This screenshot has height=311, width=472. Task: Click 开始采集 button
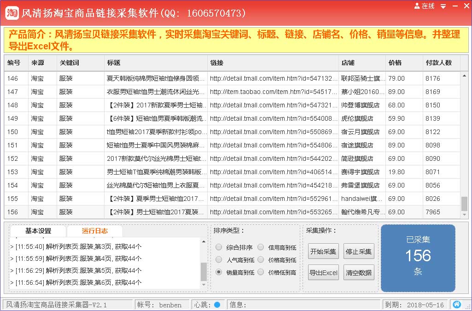tap(323, 252)
